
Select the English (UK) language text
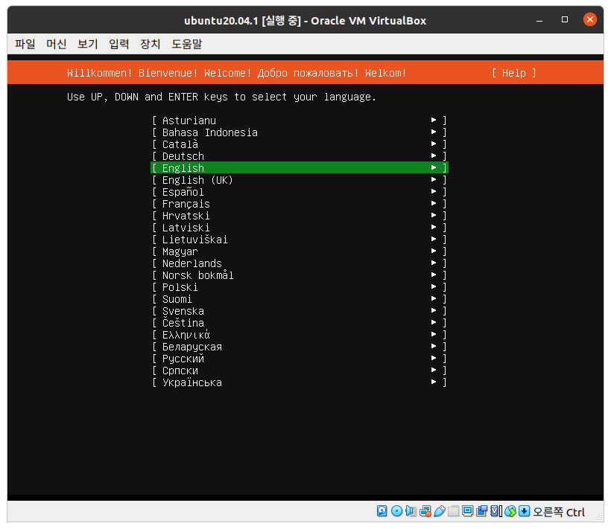197,180
